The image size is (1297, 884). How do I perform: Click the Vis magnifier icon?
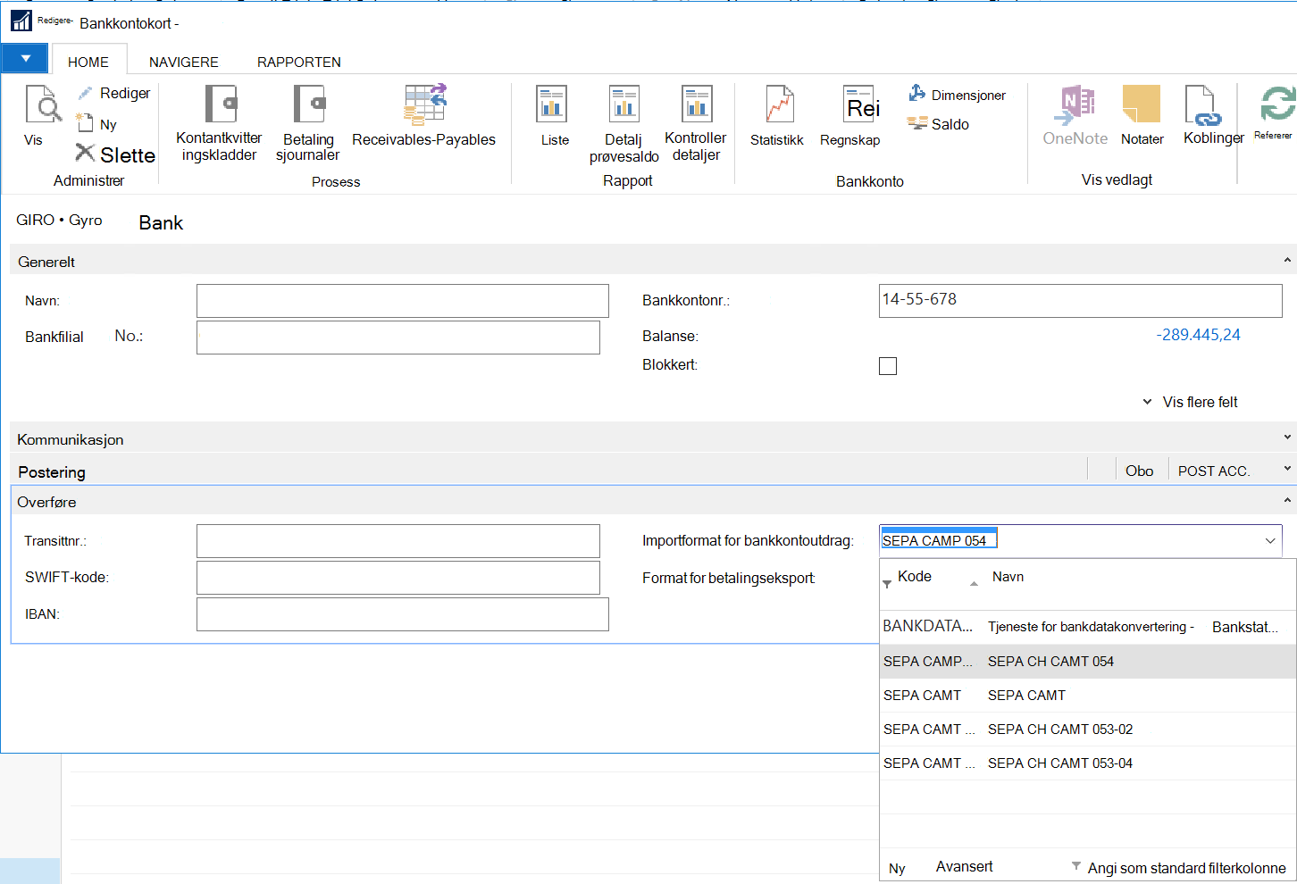pyautogui.click(x=43, y=104)
